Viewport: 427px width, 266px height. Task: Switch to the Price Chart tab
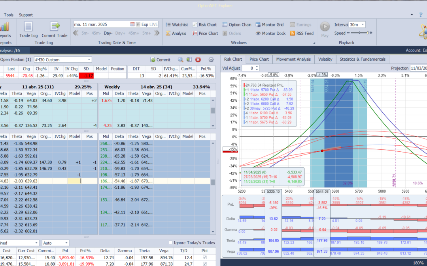click(259, 59)
